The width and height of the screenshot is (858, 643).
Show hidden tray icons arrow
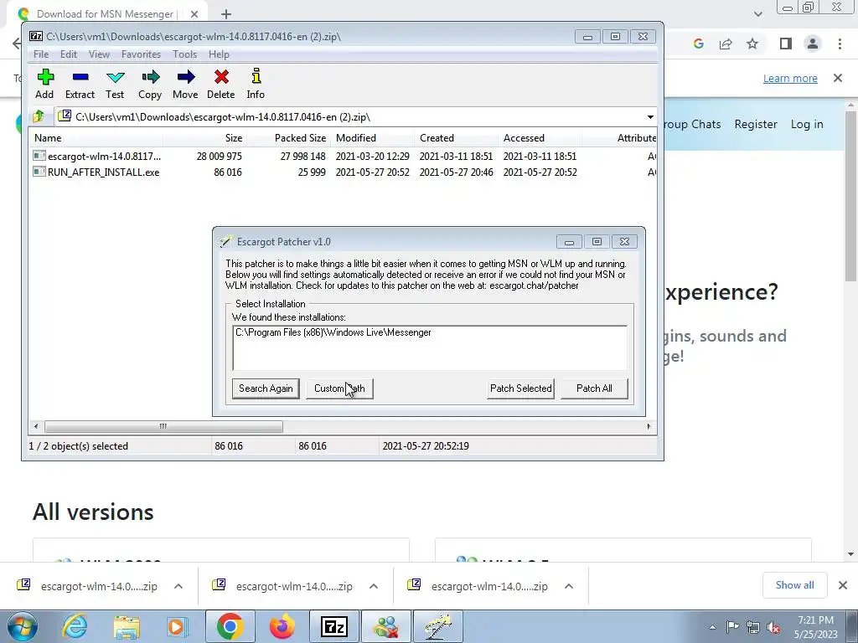[712, 628]
